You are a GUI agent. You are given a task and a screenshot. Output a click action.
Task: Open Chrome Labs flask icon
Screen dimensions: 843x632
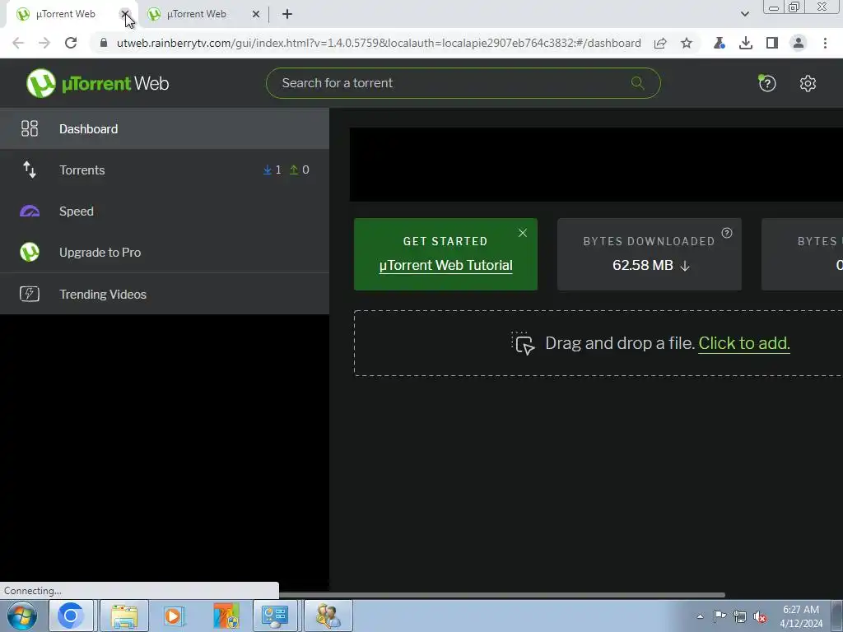[x=720, y=43]
